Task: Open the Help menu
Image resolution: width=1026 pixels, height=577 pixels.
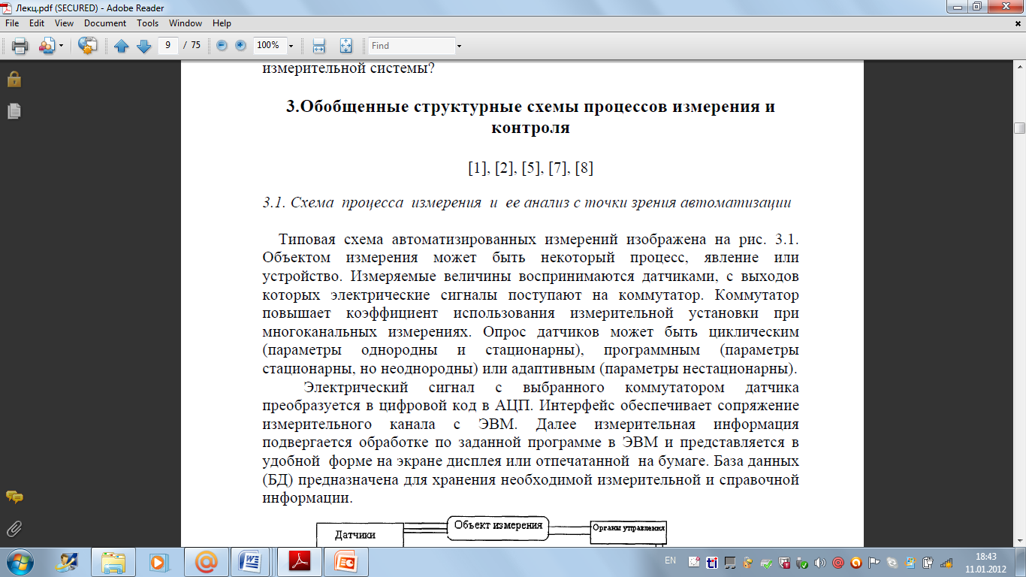Action: coord(222,23)
